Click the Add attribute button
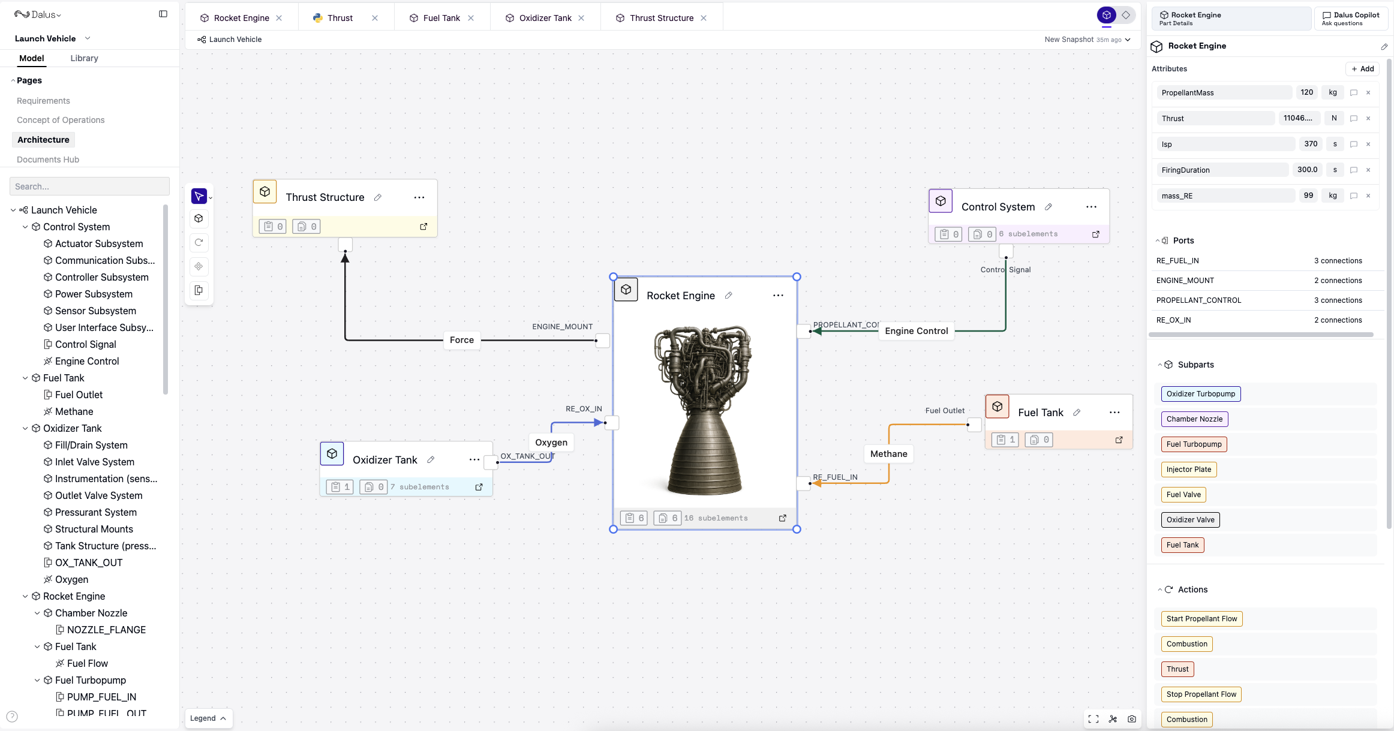Screen dimensions: 1394x731 coord(1362,69)
